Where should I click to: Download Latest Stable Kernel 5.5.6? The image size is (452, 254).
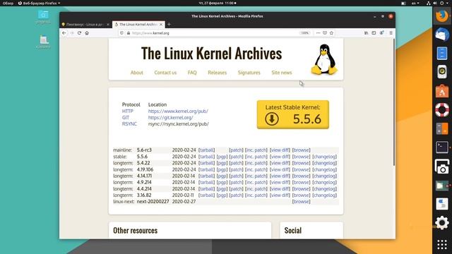pos(293,114)
